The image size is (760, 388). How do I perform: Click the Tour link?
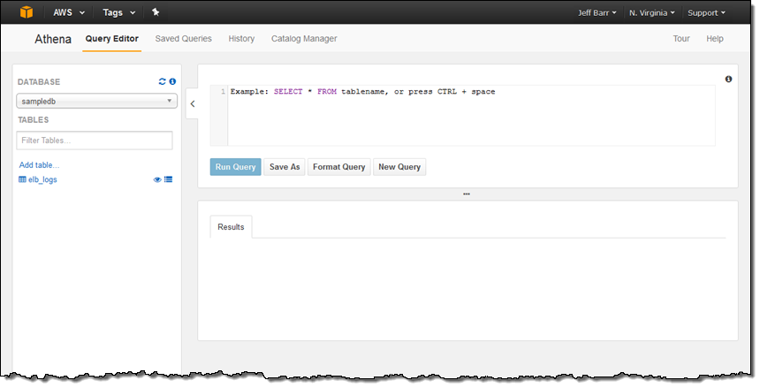681,39
